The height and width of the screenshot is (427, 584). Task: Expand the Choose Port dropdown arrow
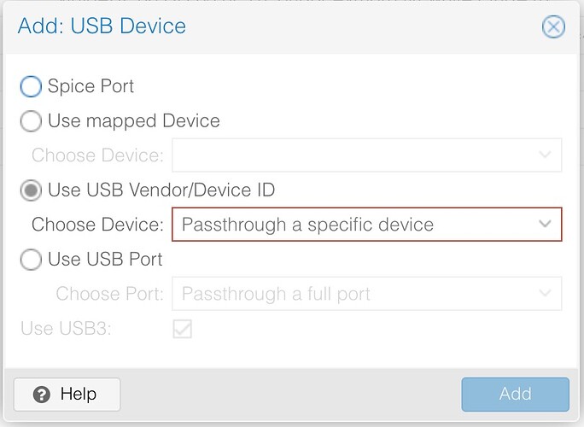tap(545, 294)
